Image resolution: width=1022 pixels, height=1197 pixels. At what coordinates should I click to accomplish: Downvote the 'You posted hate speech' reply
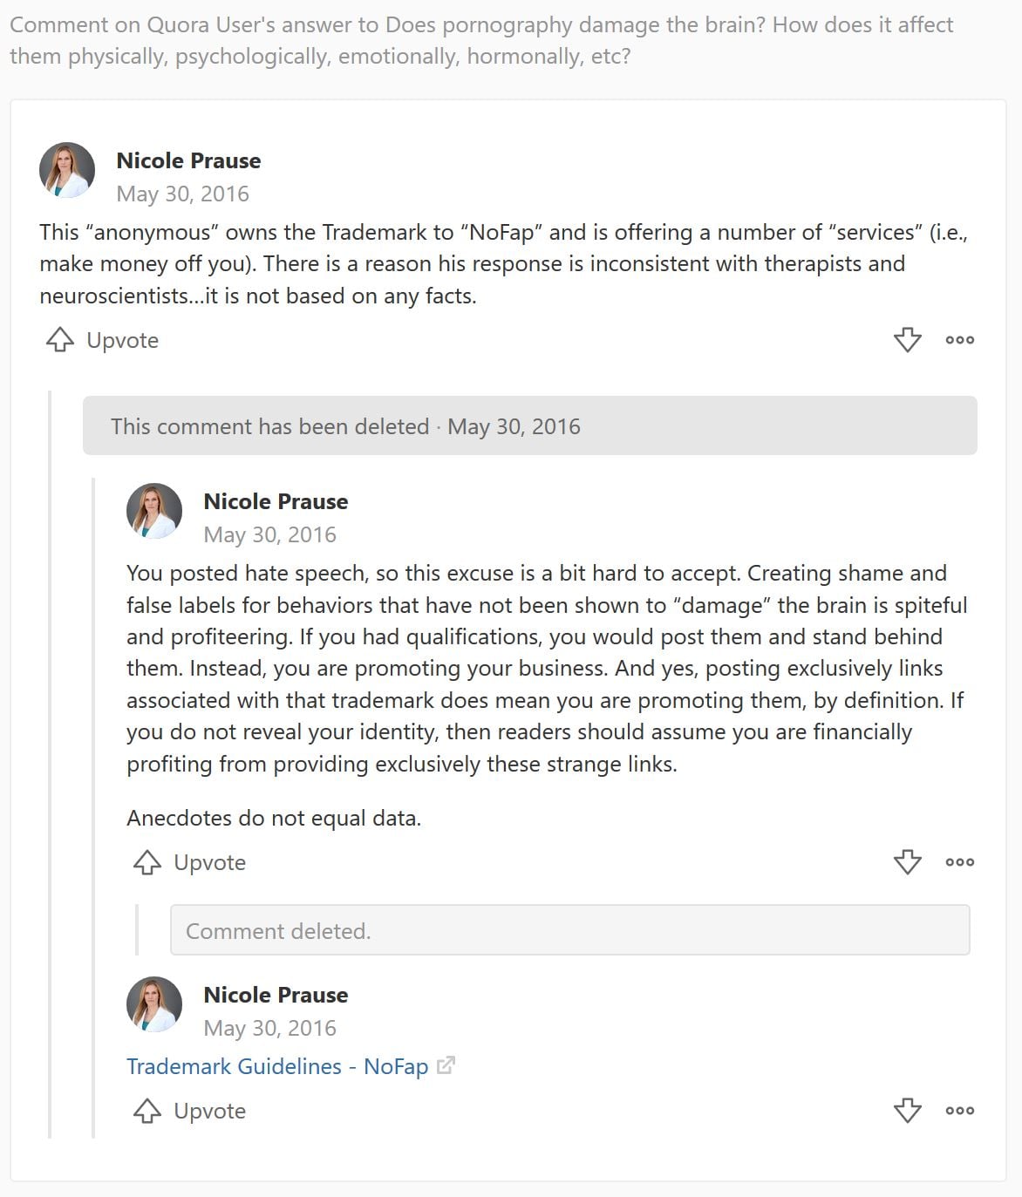pyautogui.click(x=907, y=862)
